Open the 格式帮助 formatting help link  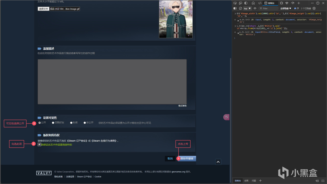pos(182,106)
